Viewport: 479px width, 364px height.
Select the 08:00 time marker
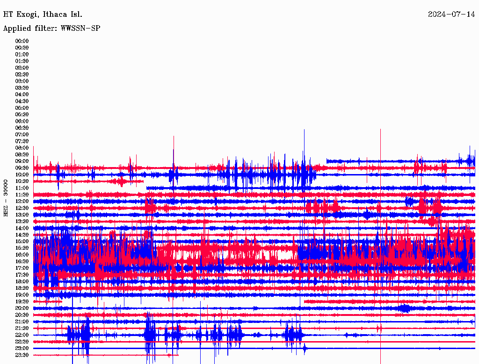click(22, 148)
